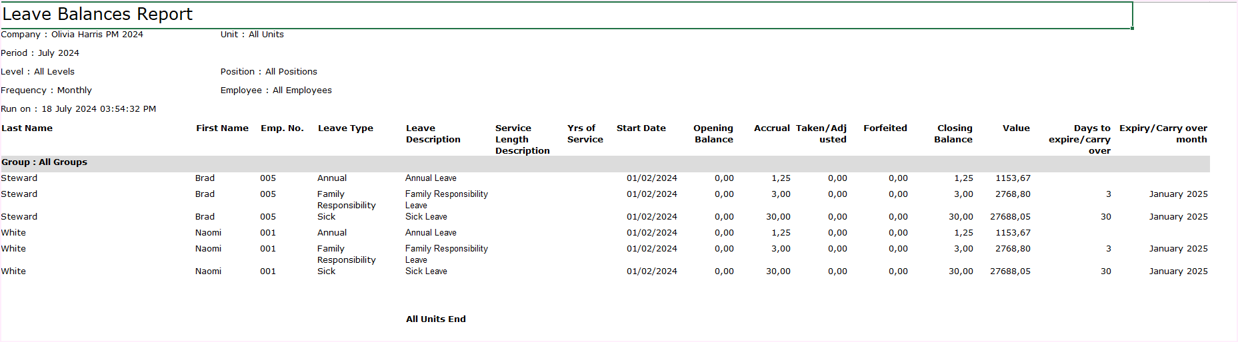1238x342 pixels.
Task: Click the Group All Groups row
Action: [44, 162]
